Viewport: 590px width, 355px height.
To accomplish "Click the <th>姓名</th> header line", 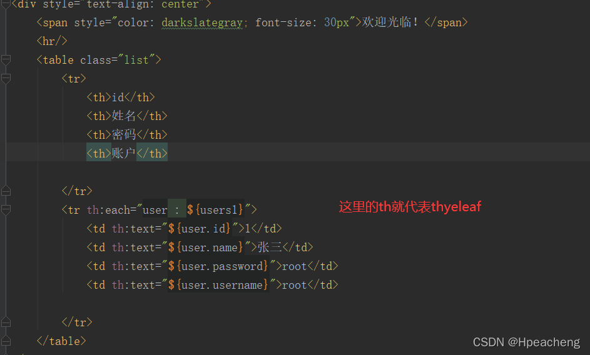I will pos(127,116).
